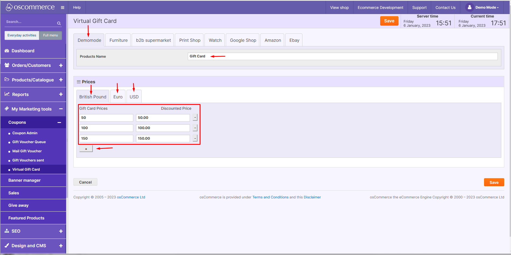
Task: Click the My Marketing tools tag icon
Action: tap(7, 109)
